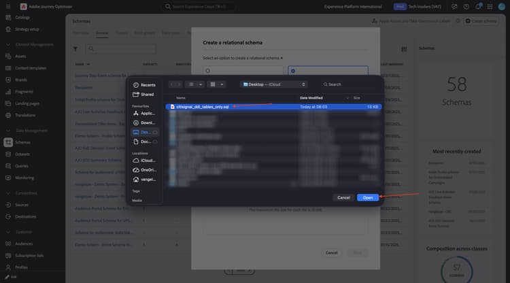The image size is (510, 283).
Task: Open Monitoring in the sidebar
Action: [24, 178]
